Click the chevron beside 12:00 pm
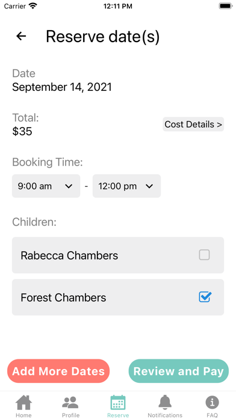236x419 pixels. click(149, 186)
